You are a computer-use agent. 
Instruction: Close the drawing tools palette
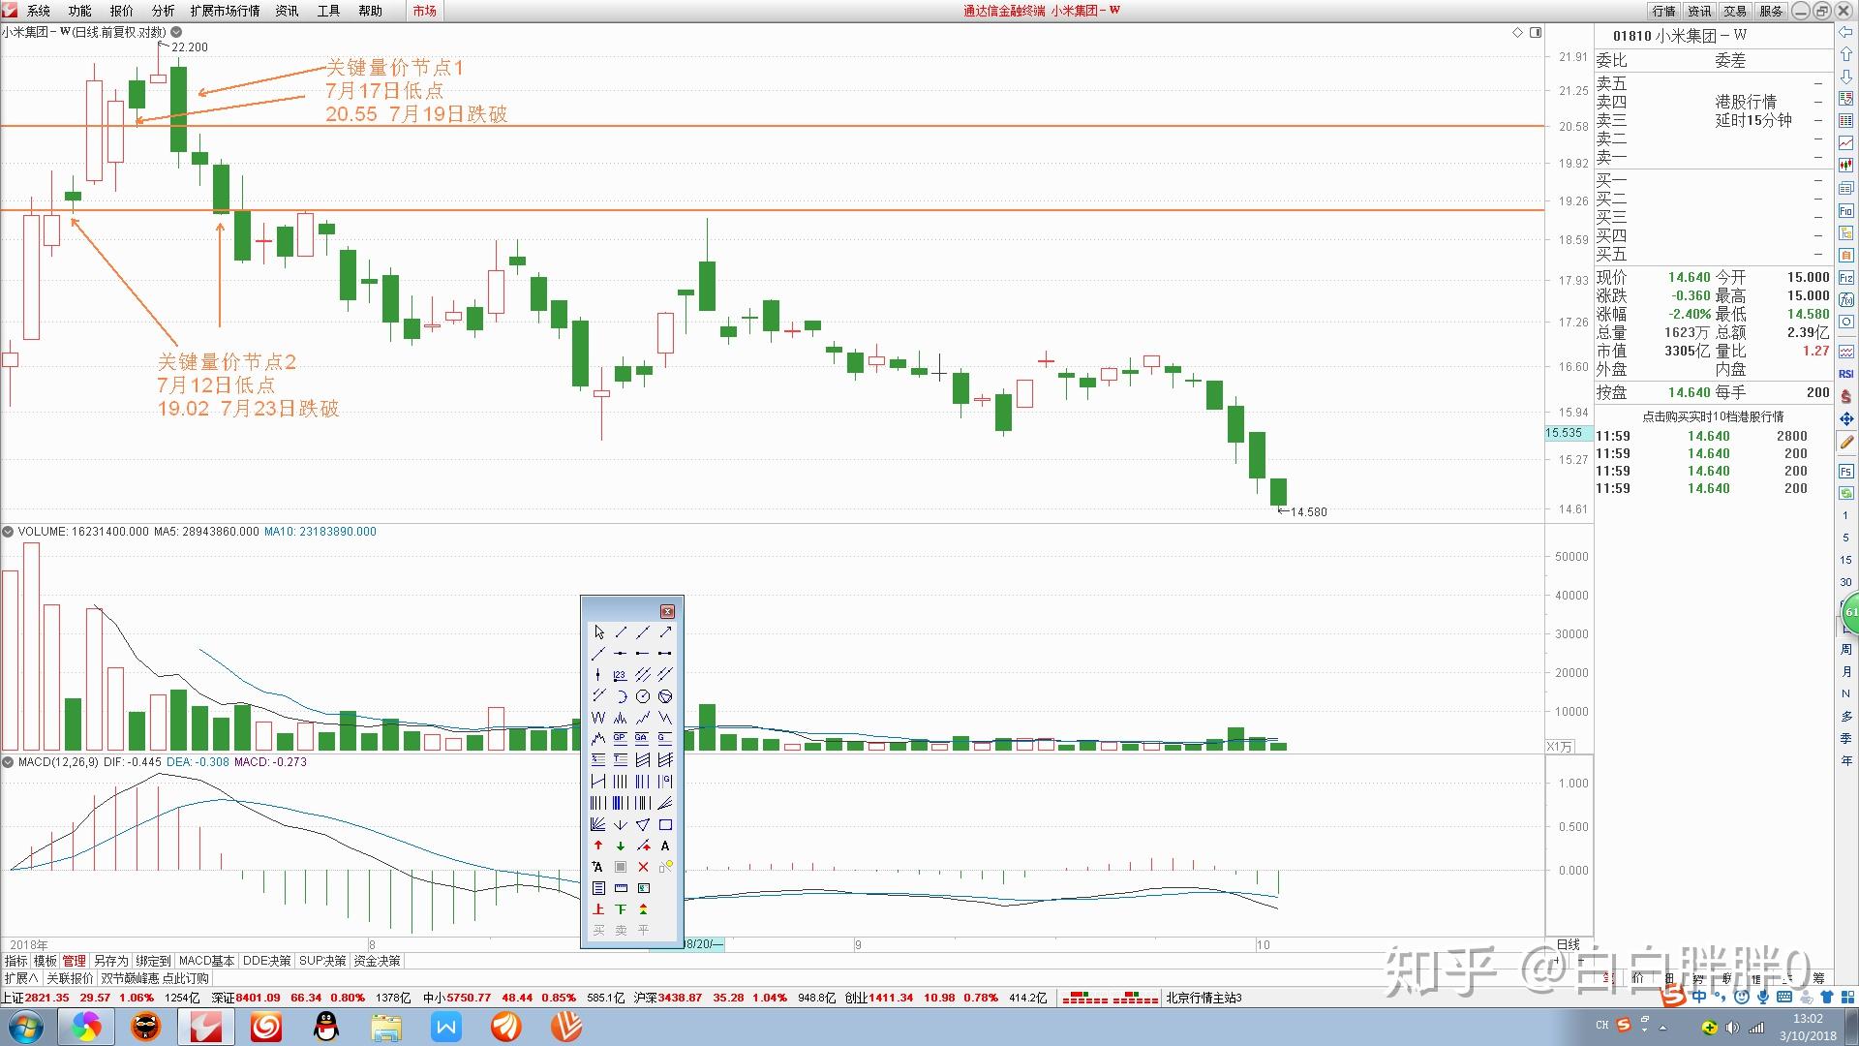pyautogui.click(x=667, y=612)
